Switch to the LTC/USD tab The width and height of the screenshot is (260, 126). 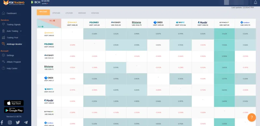tap(69, 13)
